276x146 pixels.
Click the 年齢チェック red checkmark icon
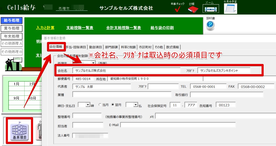click(178, 9)
